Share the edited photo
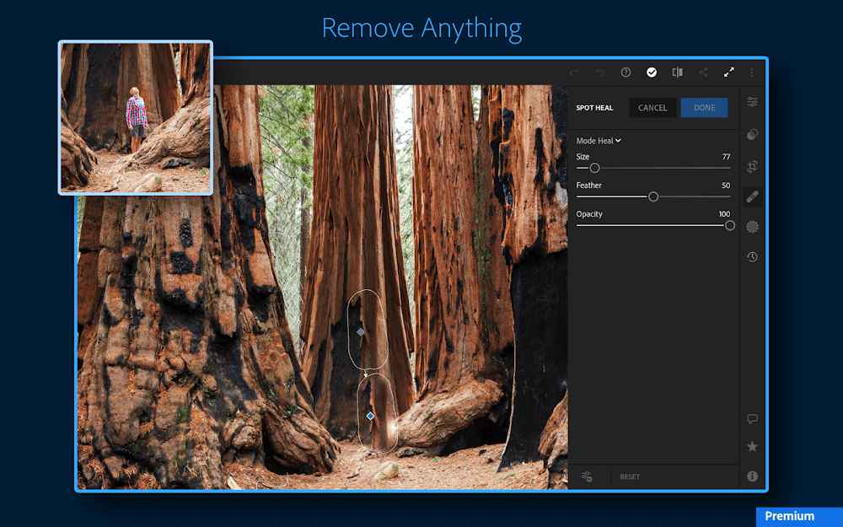 click(x=703, y=73)
